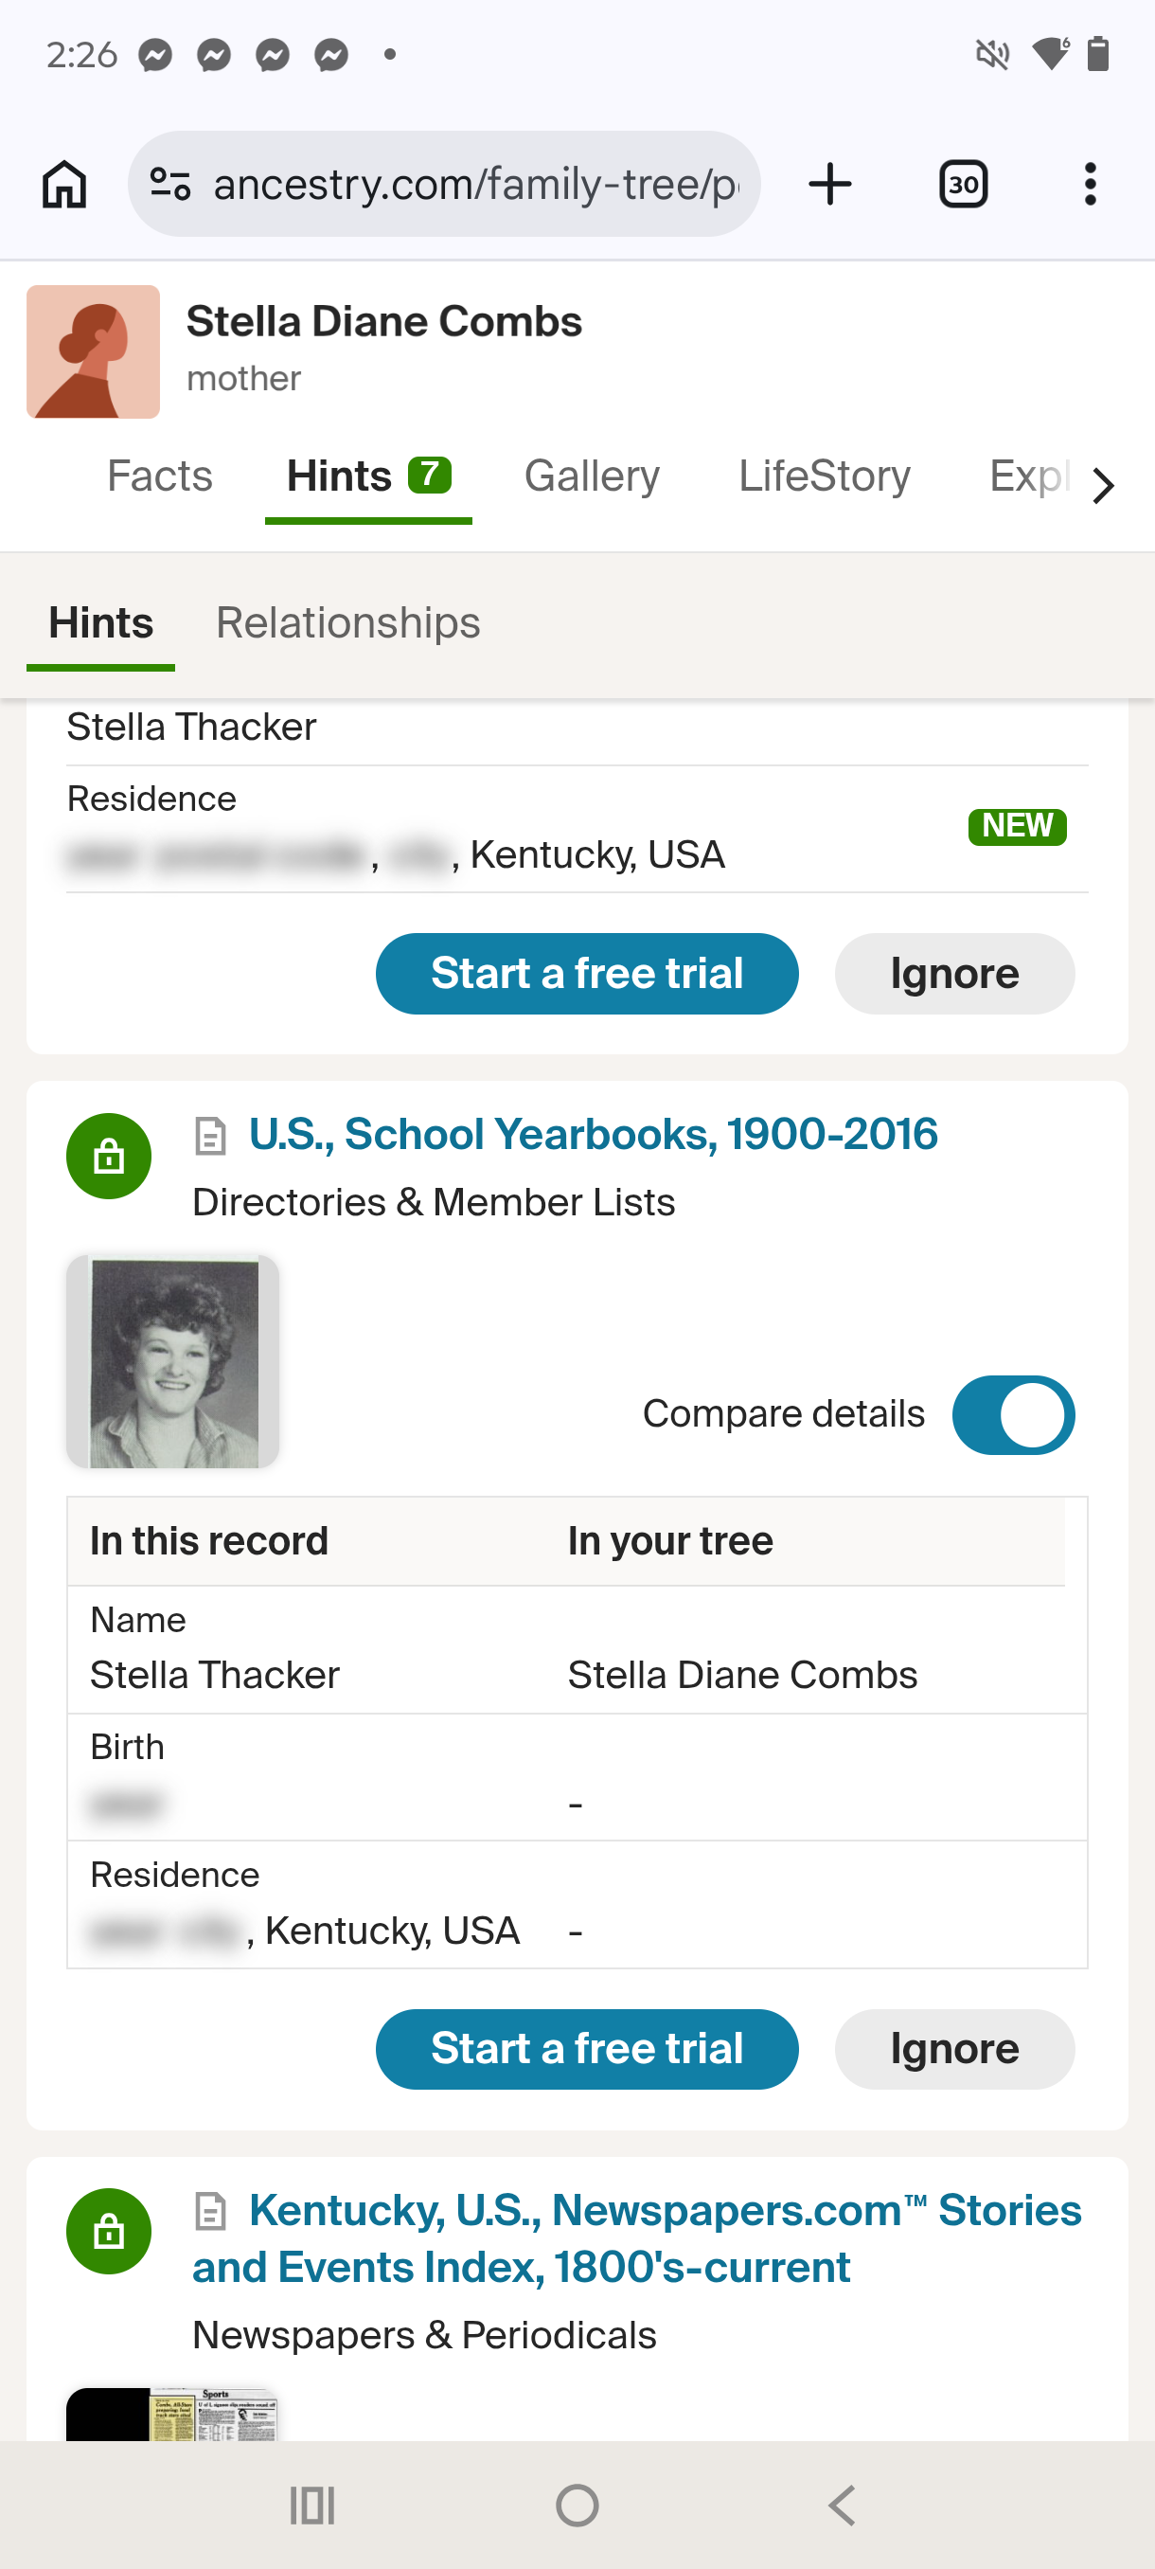Tap the site settings icon in address bar
Image resolution: width=1155 pixels, height=2569 pixels.
170,185
